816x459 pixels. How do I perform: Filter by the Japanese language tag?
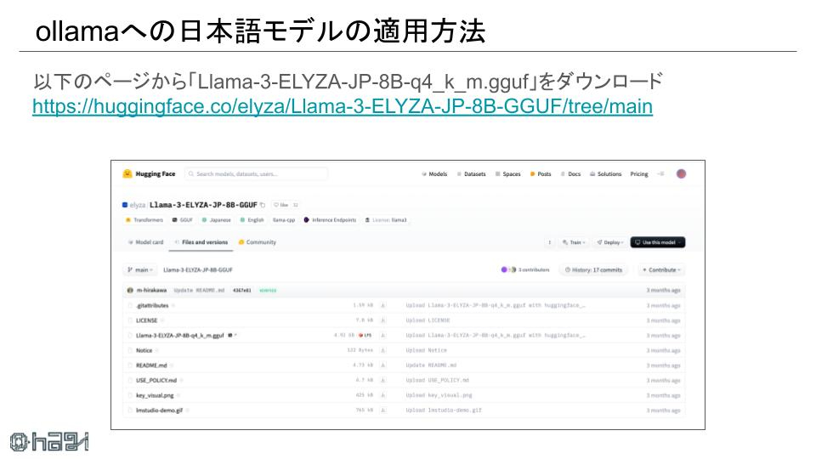(x=217, y=220)
